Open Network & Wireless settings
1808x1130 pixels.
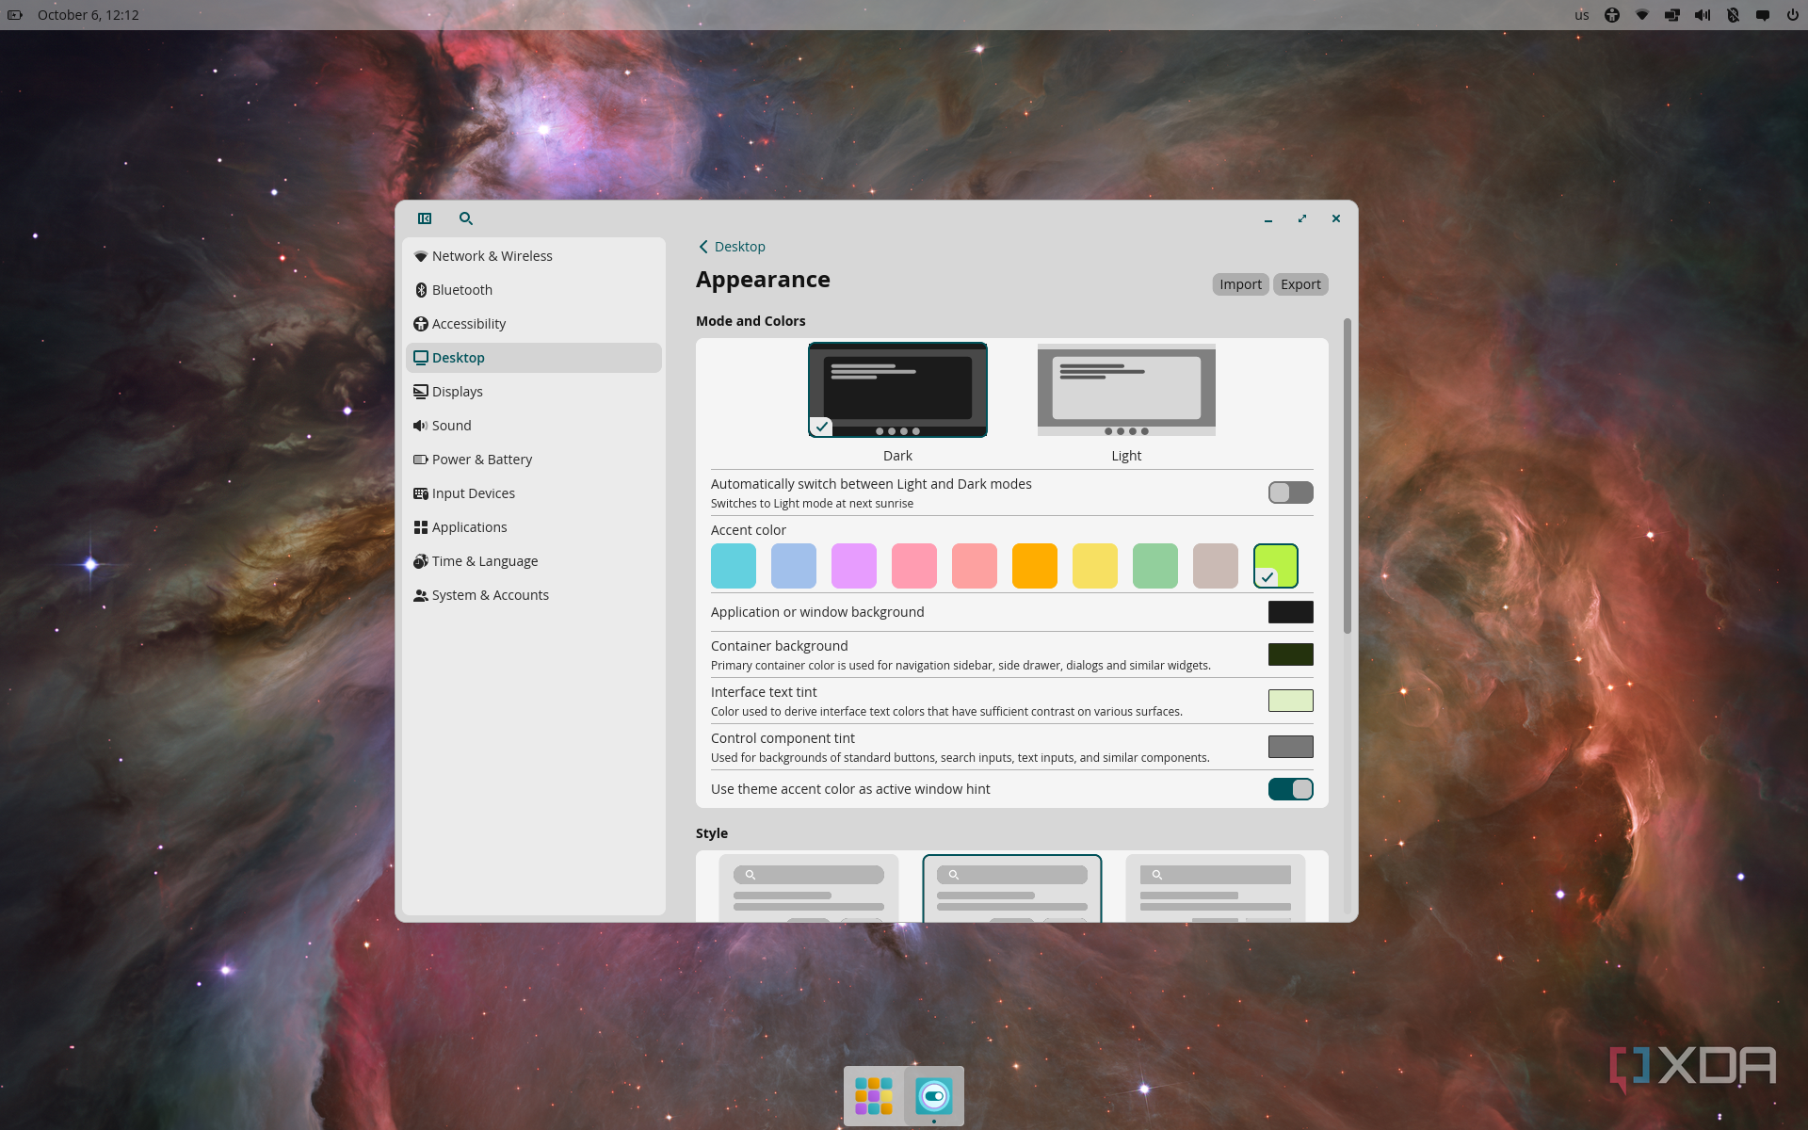coord(534,256)
